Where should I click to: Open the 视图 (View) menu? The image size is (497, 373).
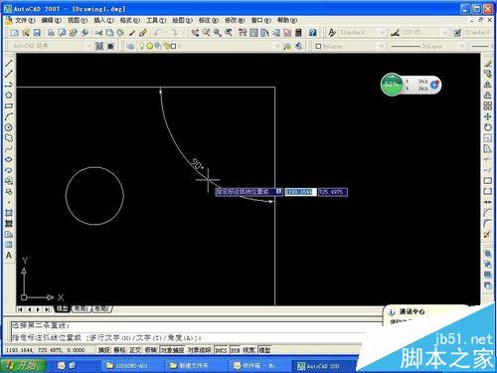78,20
